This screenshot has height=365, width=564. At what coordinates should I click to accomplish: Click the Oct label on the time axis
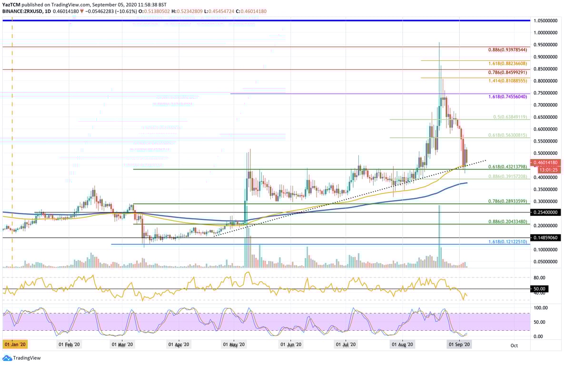514,346
